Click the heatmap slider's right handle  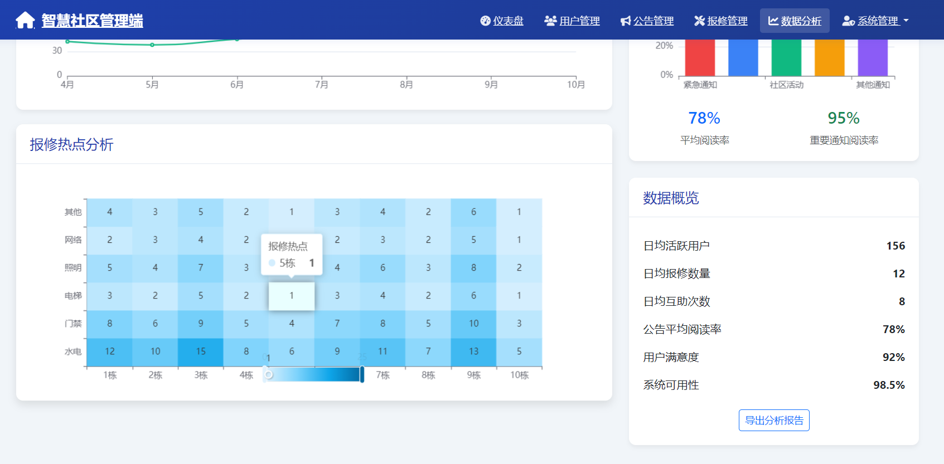coord(362,374)
